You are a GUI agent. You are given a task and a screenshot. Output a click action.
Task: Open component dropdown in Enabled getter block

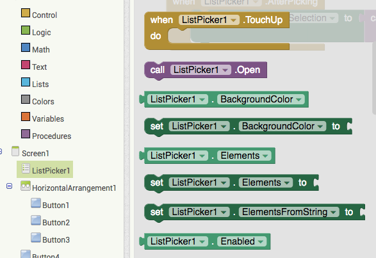click(177, 241)
